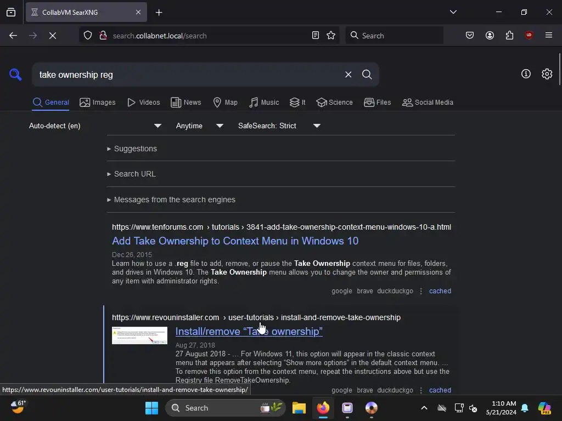Screen dimensions: 562x421
Task: Open the tenforums.com result URL
Action: [x=282, y=227]
